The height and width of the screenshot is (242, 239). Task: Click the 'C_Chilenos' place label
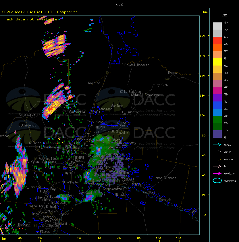27,125
